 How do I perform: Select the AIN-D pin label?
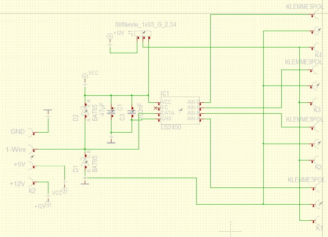[194, 102]
